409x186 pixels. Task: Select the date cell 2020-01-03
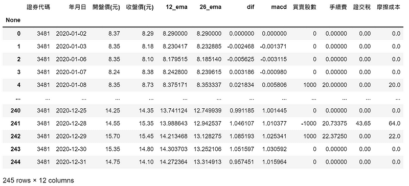71,46
